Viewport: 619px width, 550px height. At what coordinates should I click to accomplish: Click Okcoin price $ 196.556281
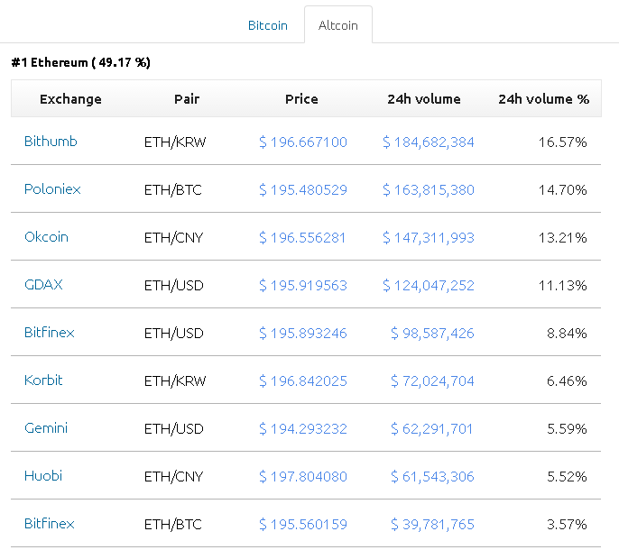[302, 237]
